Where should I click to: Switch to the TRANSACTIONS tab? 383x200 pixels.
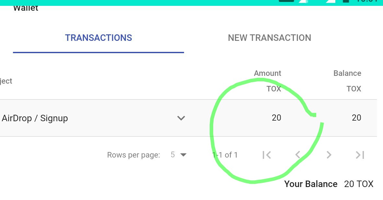pyautogui.click(x=99, y=38)
